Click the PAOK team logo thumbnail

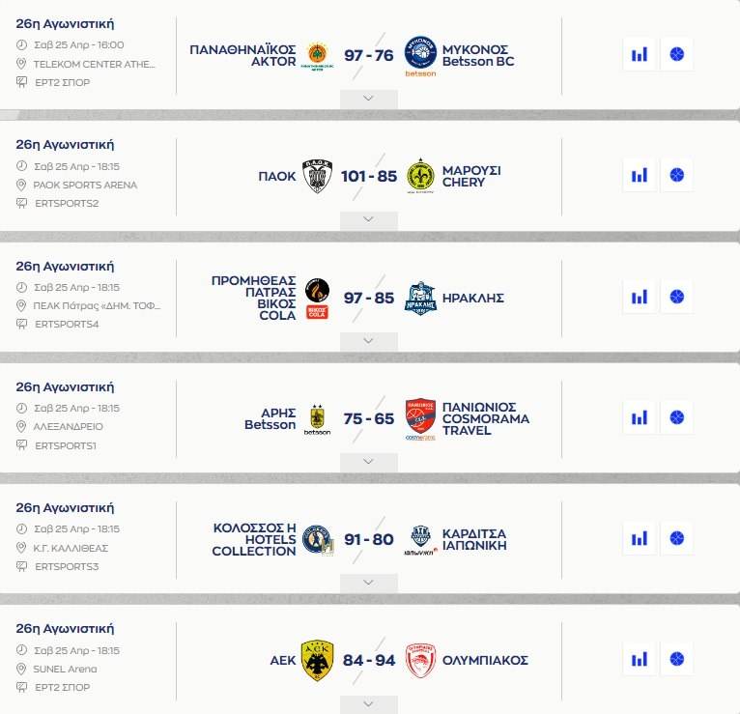click(318, 176)
